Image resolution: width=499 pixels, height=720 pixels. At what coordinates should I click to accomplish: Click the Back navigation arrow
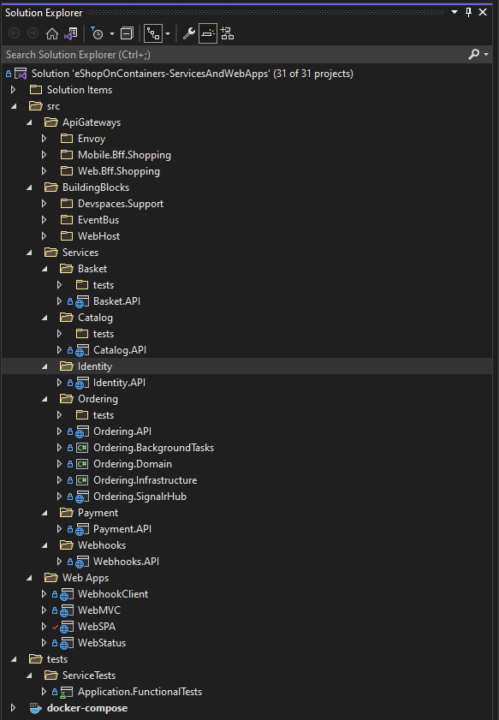[15, 33]
